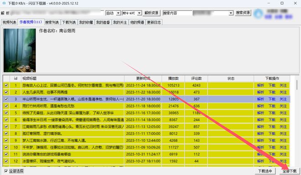
Task: Toggle checkbox for video row 7
Action: coord(6,127)
